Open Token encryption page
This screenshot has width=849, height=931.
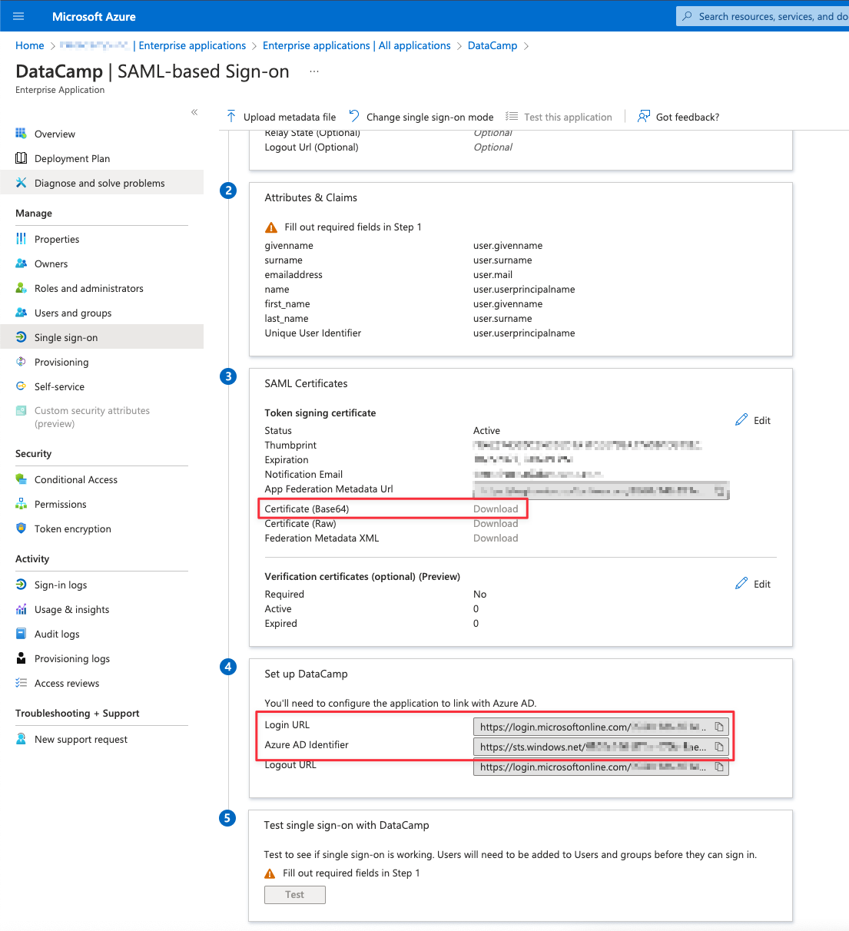[73, 528]
